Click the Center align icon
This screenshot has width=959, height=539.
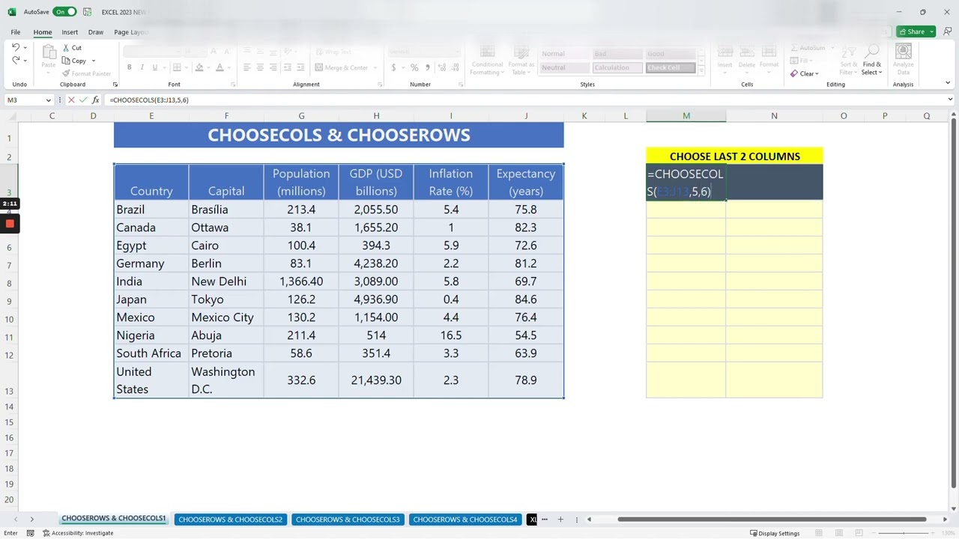(260, 67)
